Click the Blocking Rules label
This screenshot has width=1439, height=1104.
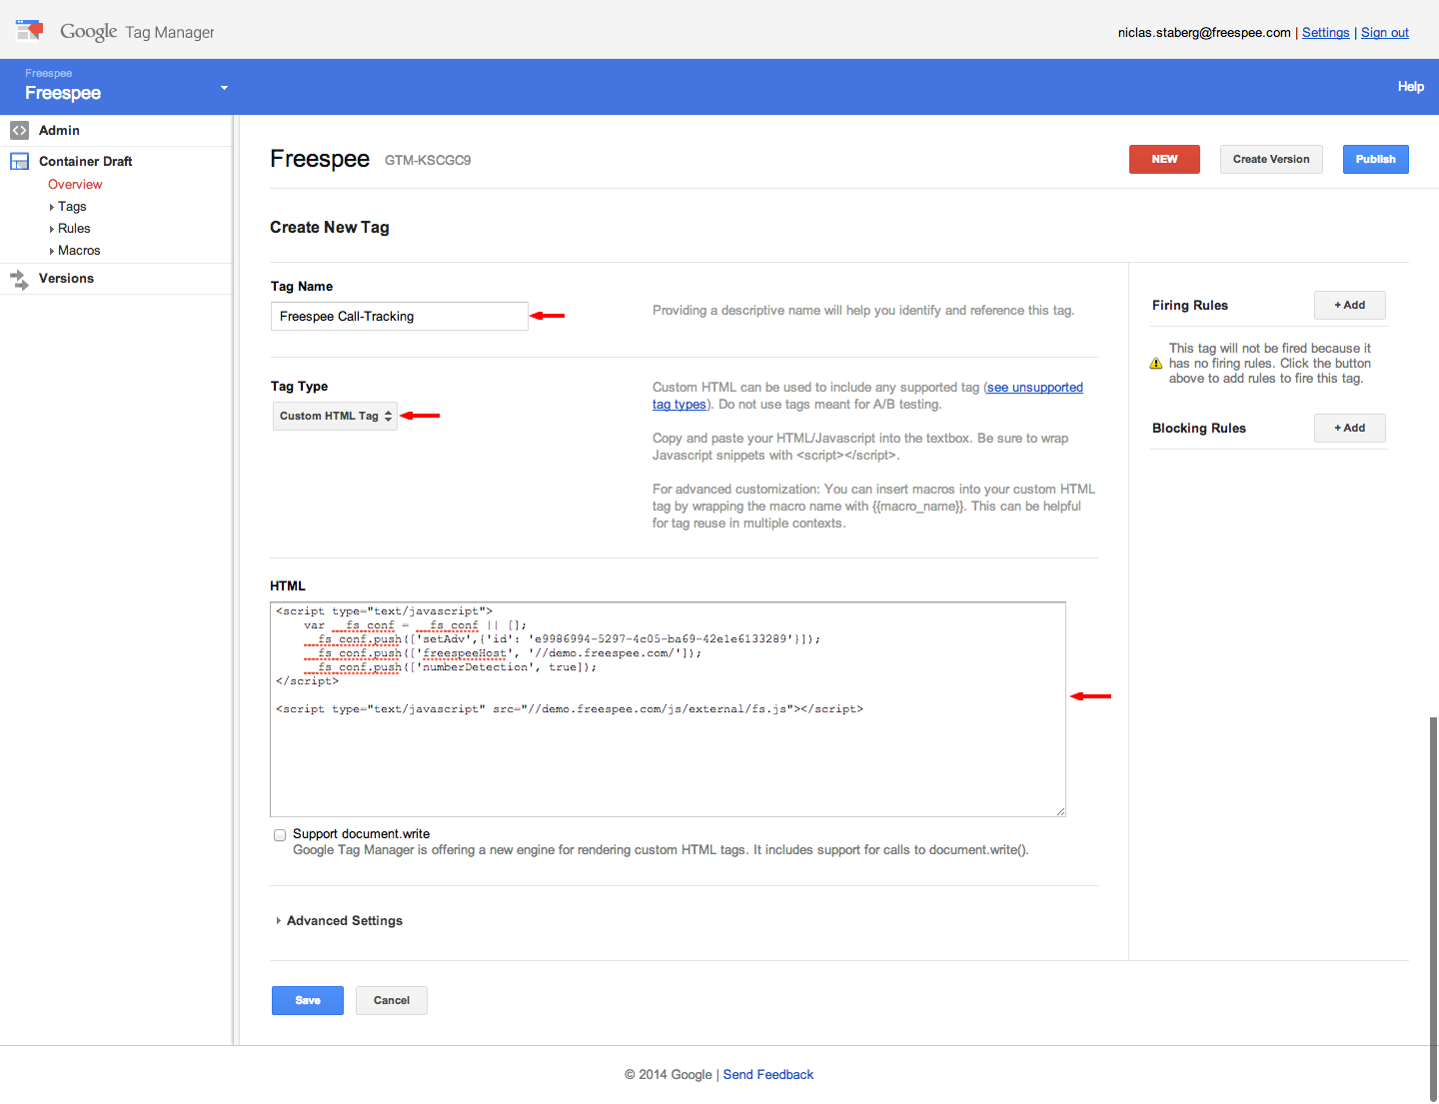pos(1199,429)
